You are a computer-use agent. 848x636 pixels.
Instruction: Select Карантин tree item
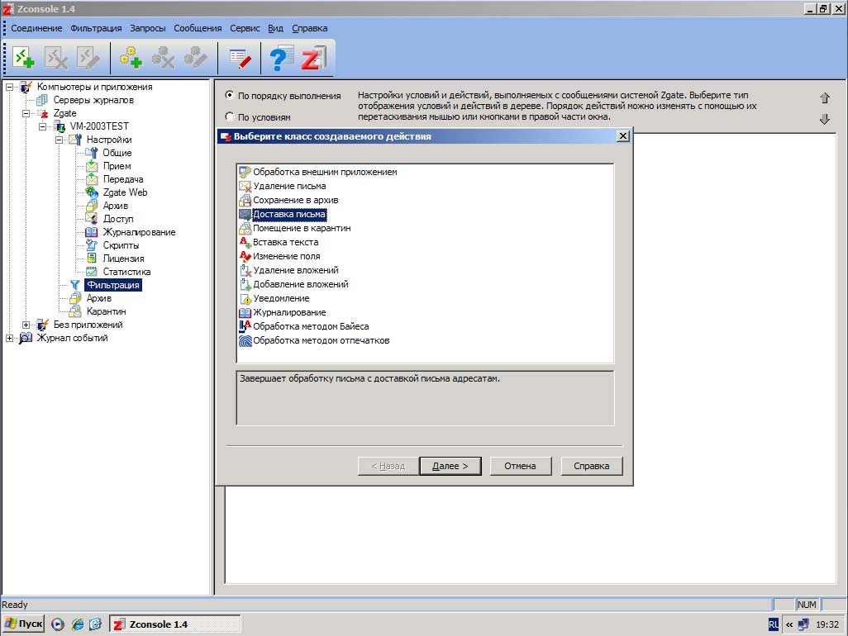click(106, 311)
